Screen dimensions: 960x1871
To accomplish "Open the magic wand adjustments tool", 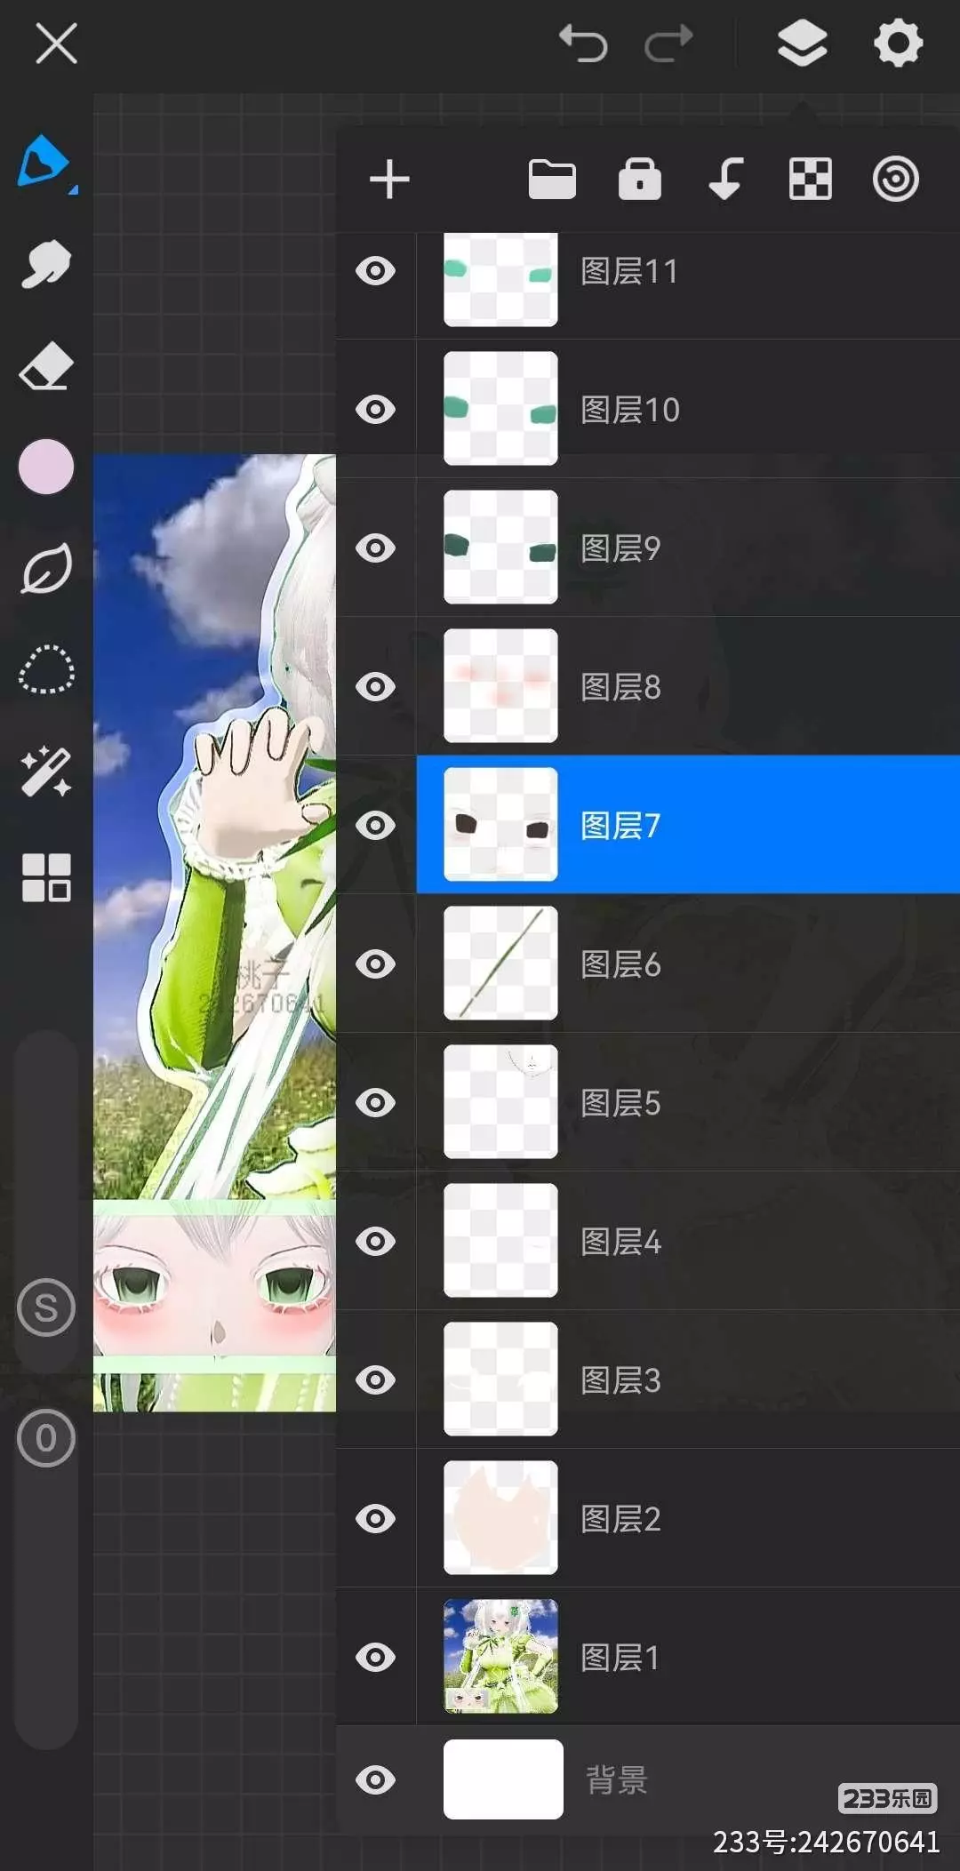I will (46, 772).
